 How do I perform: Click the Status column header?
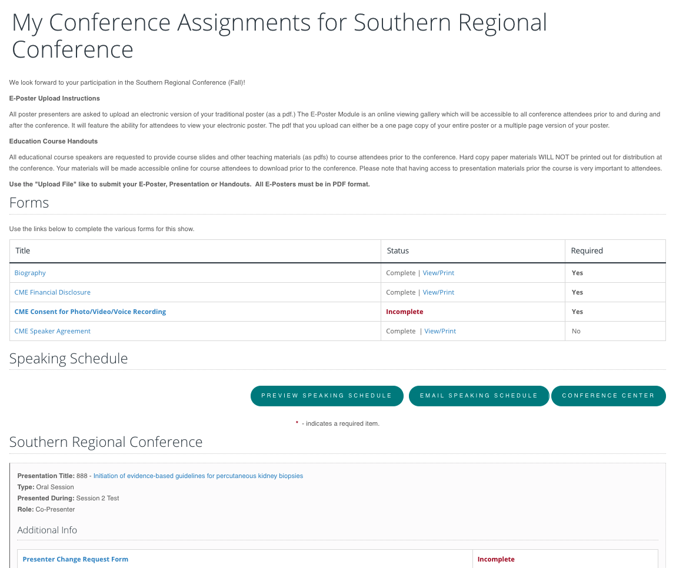pyautogui.click(x=398, y=250)
